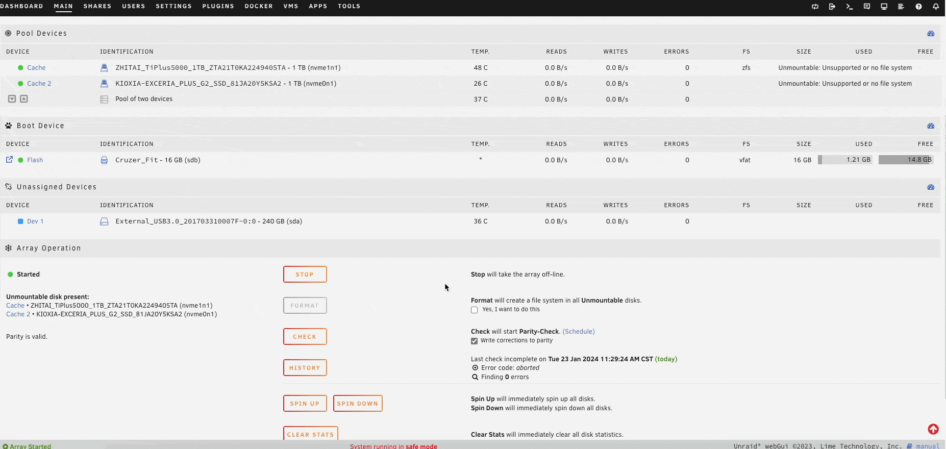Viewport: 946px width, 449px height.
Task: Click 'Array Started' status in footer
Action: [27, 446]
